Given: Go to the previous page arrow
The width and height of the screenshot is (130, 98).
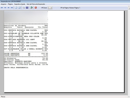Looking at the screenshot, I should (5, 8).
